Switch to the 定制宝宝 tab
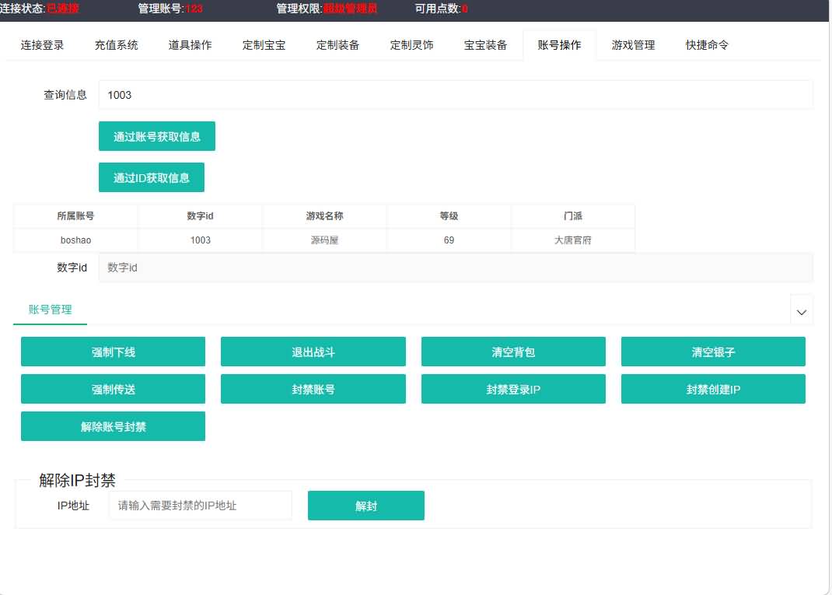Screen dimensions: 832x595 point(264,45)
